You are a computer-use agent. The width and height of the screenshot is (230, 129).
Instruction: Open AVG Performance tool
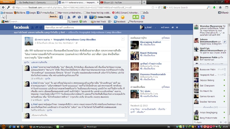point(136,21)
